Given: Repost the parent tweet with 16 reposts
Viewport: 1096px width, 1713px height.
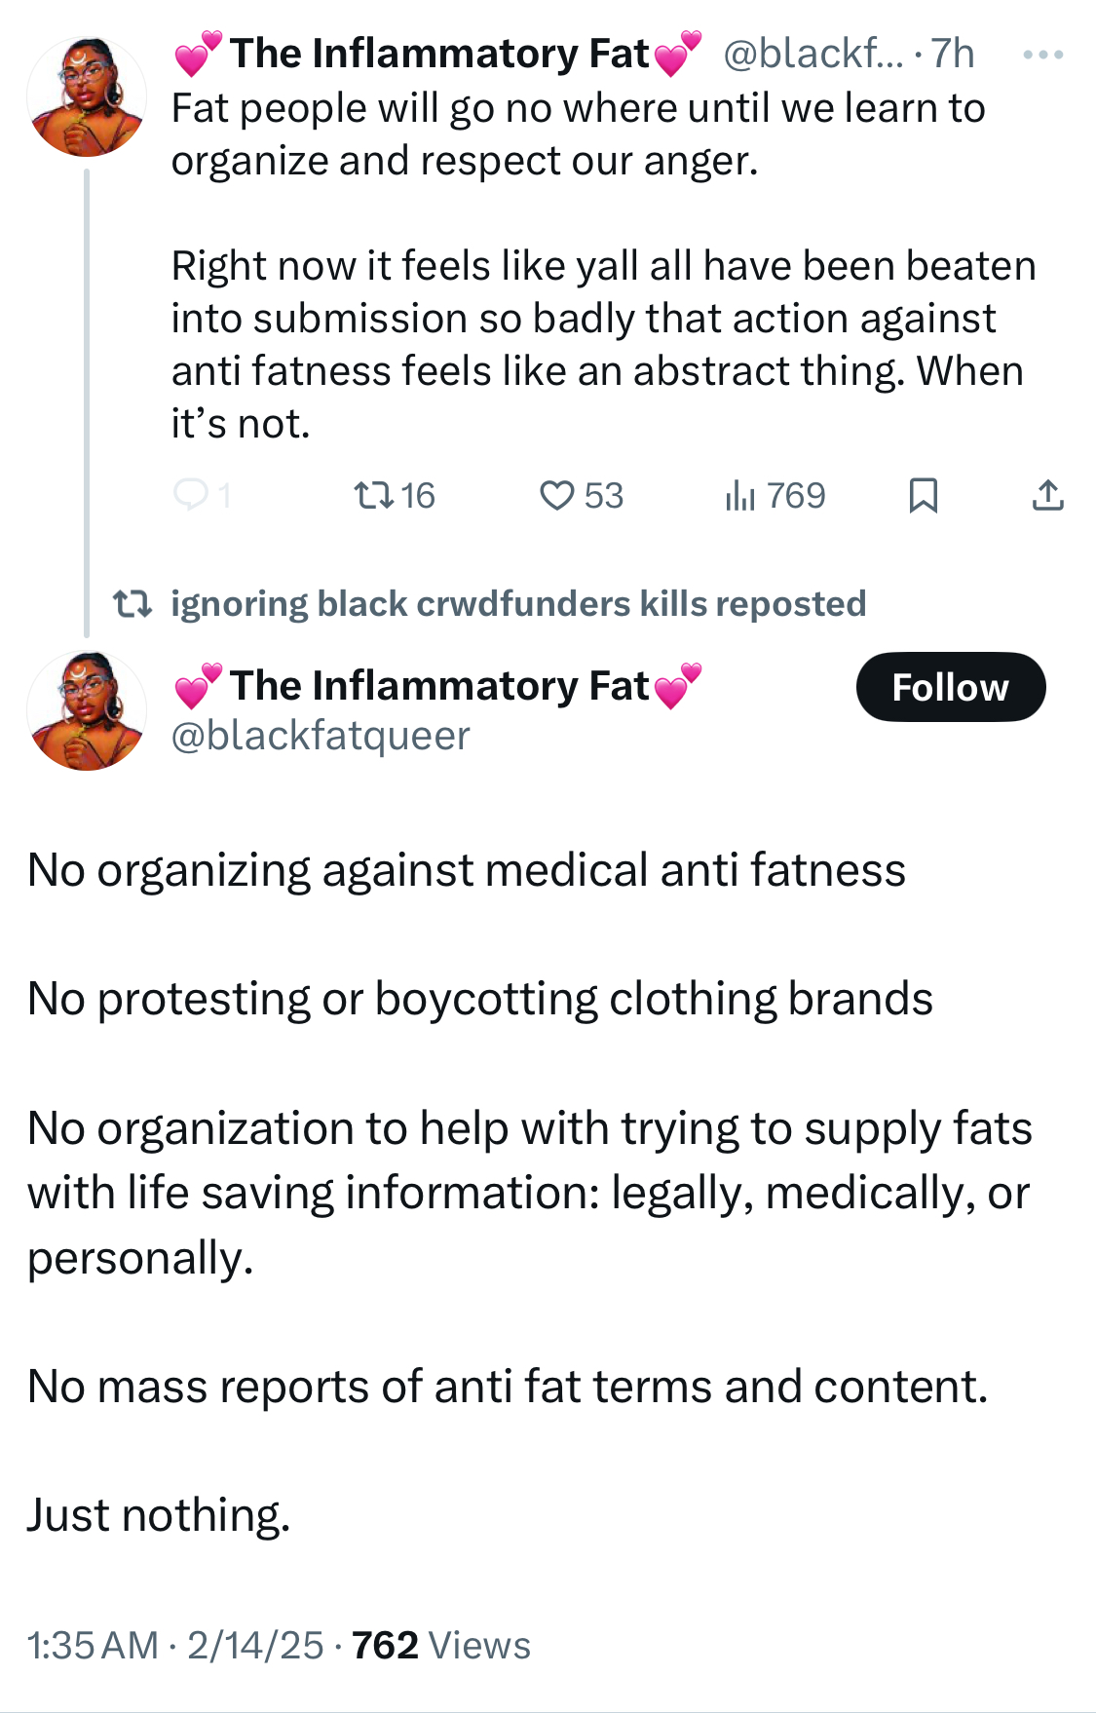Looking at the screenshot, I should point(374,496).
